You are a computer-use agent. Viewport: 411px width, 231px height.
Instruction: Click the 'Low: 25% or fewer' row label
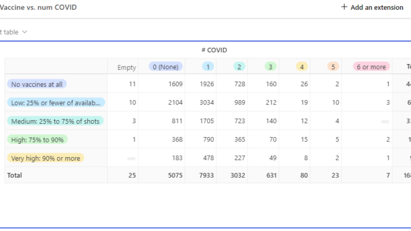(x=56, y=103)
